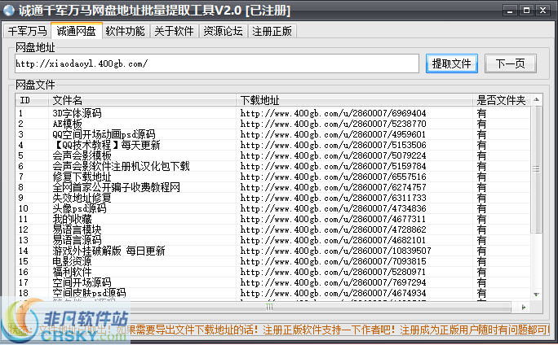
Task: Click the 有 folder cell in row 1
Action: (481, 113)
